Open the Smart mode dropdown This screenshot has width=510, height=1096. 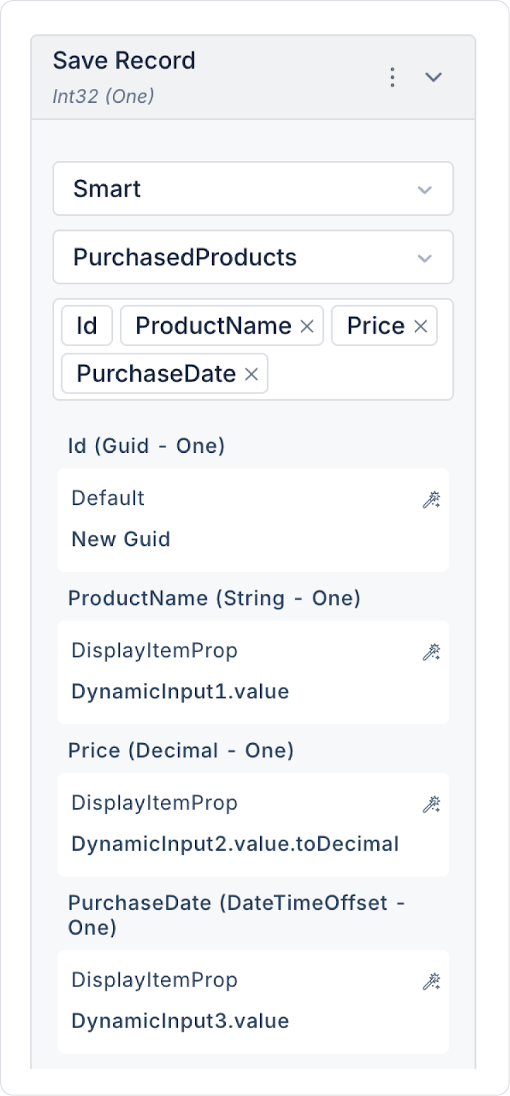[253, 189]
